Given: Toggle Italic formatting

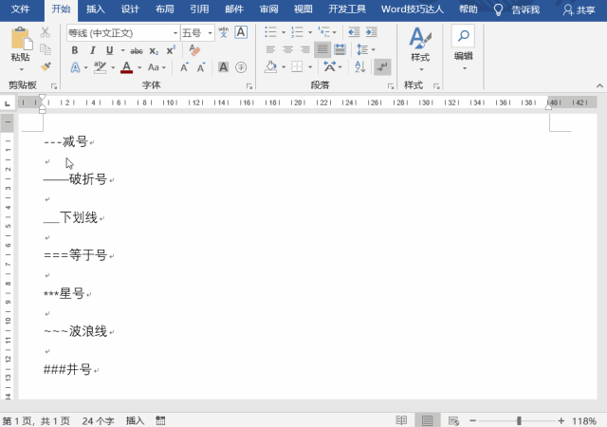Looking at the screenshot, I should [x=92, y=50].
